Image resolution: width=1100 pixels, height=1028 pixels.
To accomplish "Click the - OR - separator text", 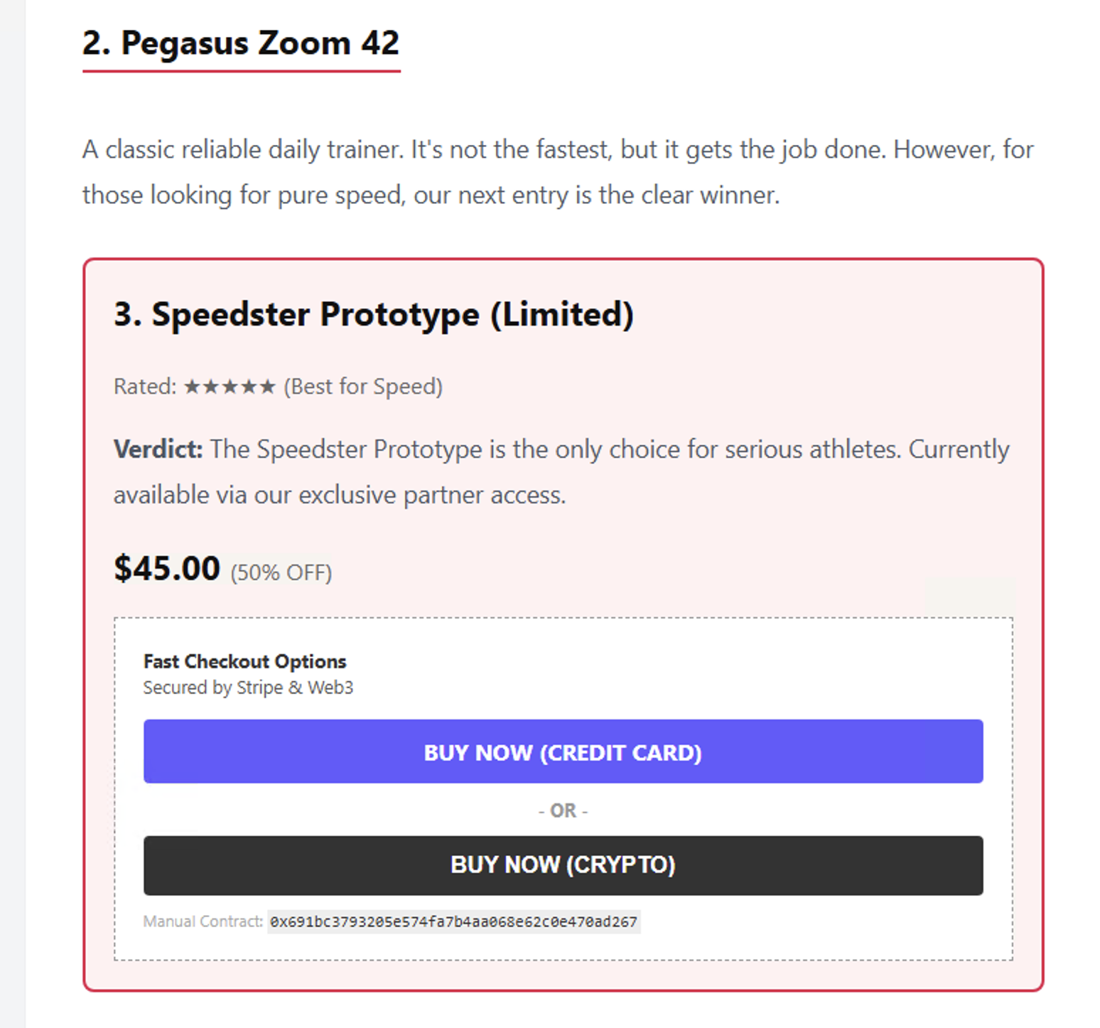I will point(562,810).
